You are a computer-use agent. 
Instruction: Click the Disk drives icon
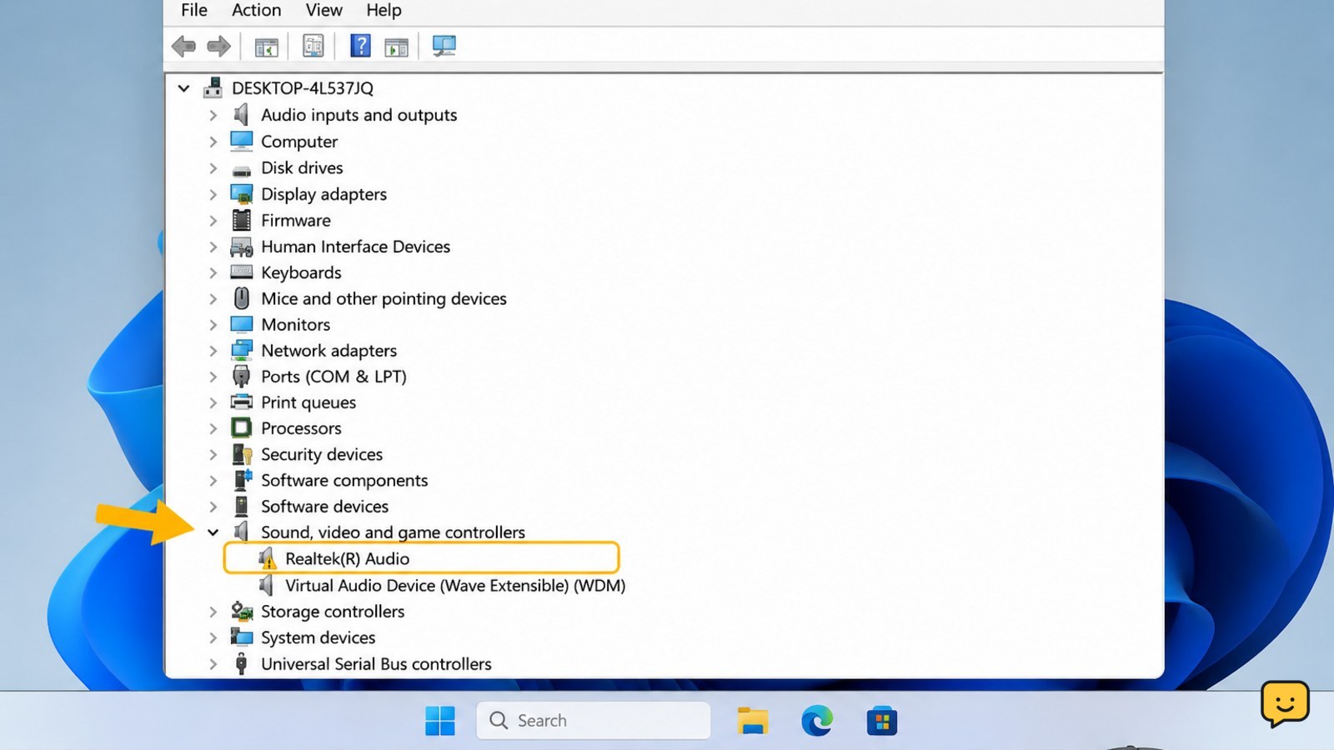[x=241, y=170]
